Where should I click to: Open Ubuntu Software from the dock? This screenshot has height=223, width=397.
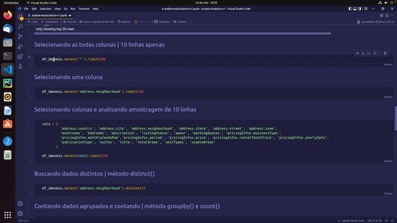(x=7, y=124)
